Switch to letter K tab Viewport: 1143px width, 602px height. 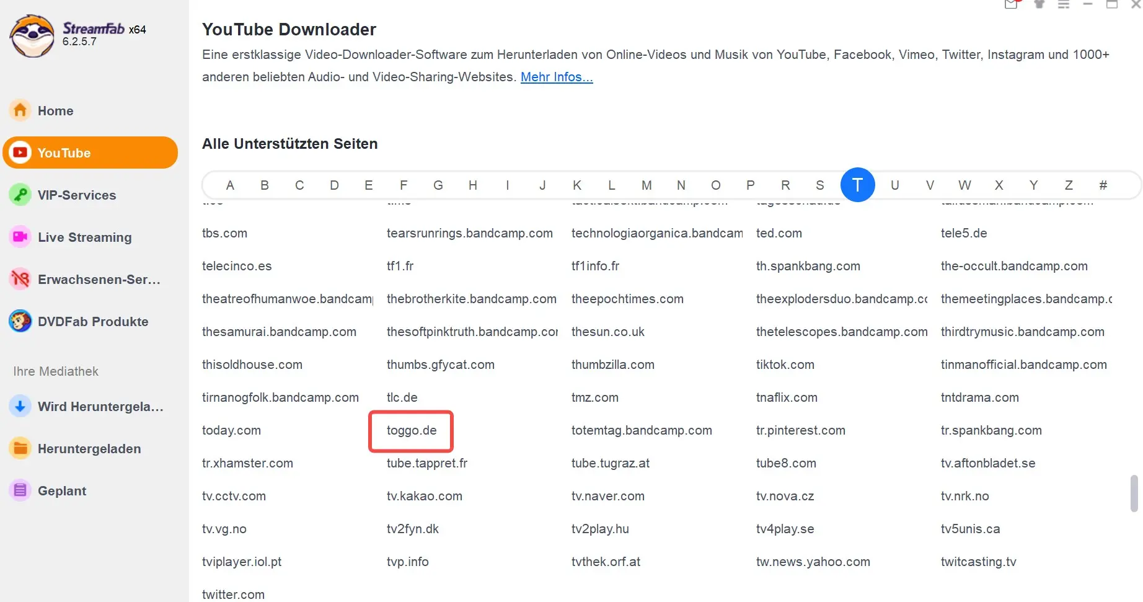tap(577, 185)
